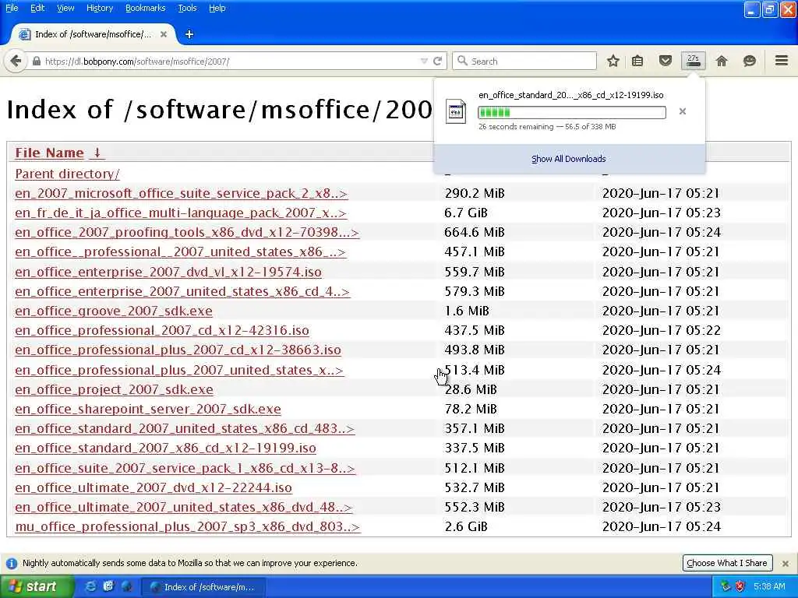The image size is (798, 598).
Task: Click the second quick launch browser icon
Action: point(108,586)
